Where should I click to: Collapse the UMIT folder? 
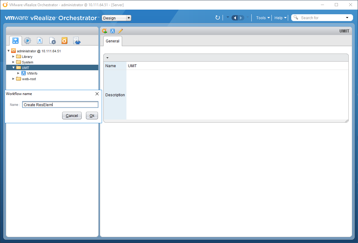pyautogui.click(x=13, y=67)
